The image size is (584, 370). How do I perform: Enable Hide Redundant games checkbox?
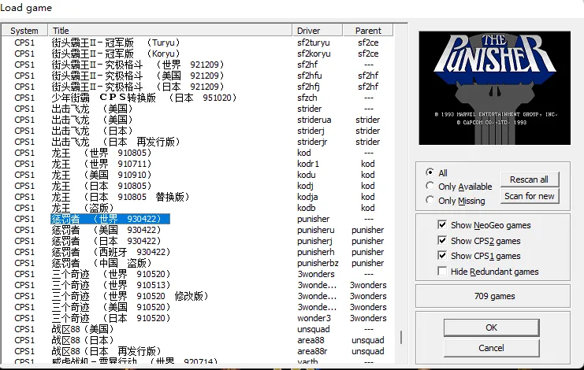coord(442,271)
